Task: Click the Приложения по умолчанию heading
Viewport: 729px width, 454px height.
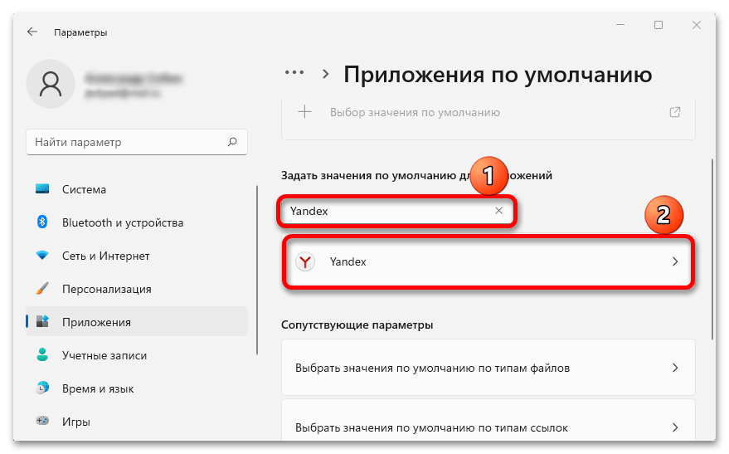Action: pos(498,75)
